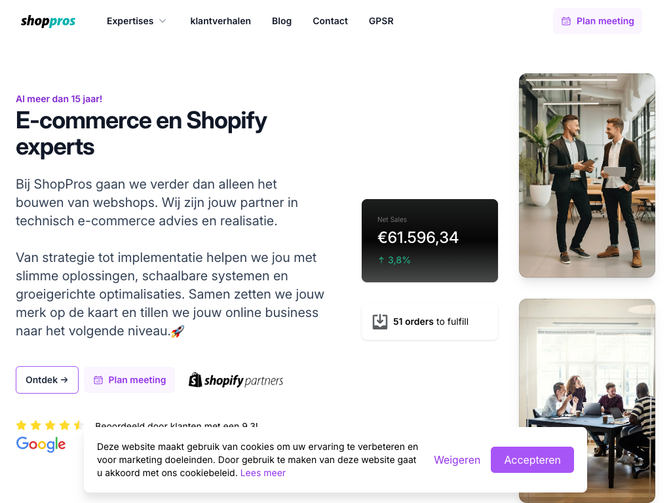Decline cookies via Weigeren
The height and width of the screenshot is (503, 671).
[x=457, y=460]
